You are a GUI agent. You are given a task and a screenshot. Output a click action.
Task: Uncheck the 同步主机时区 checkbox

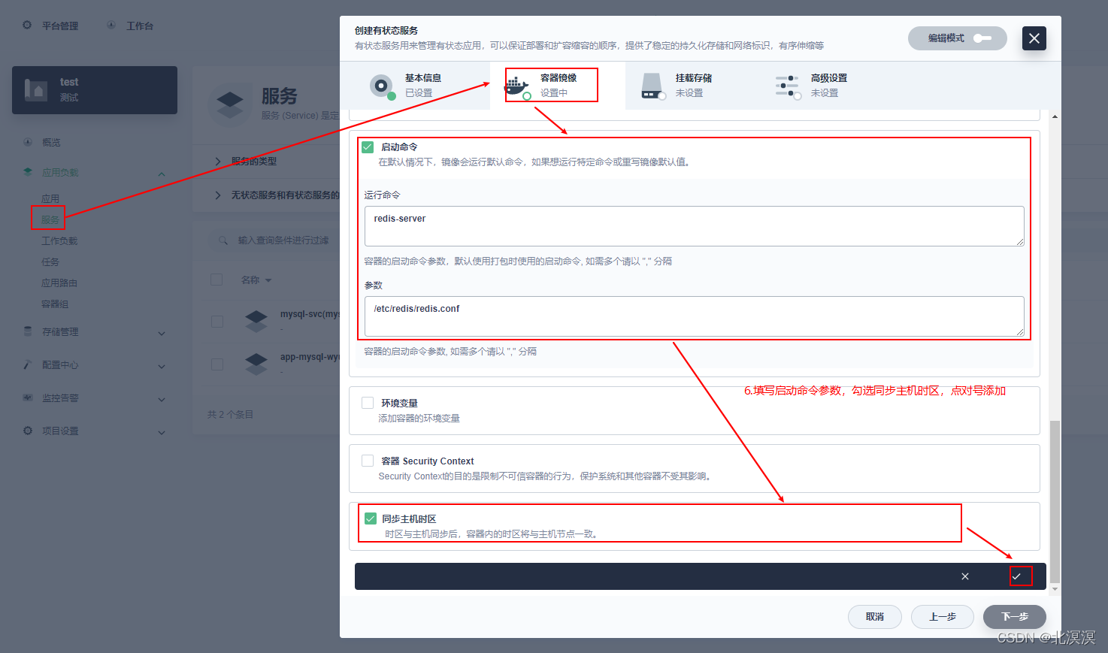371,518
